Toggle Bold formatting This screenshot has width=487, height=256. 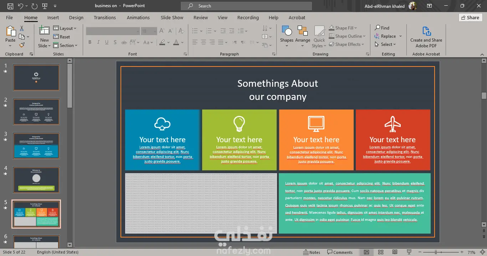pyautogui.click(x=90, y=42)
